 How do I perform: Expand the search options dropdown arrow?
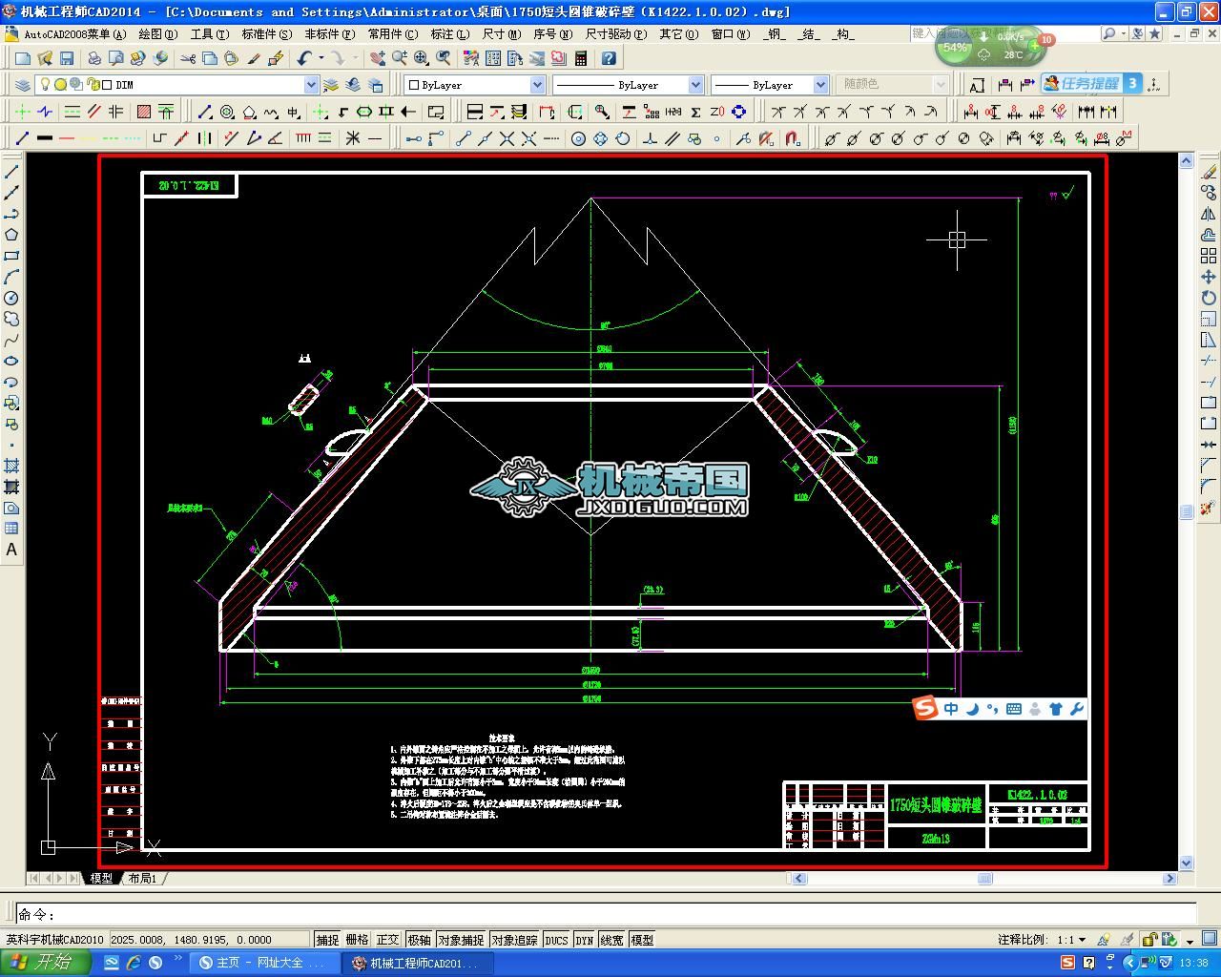1124,33
